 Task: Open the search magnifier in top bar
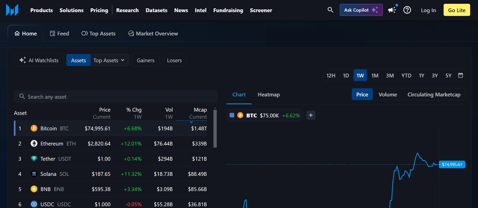click(330, 10)
